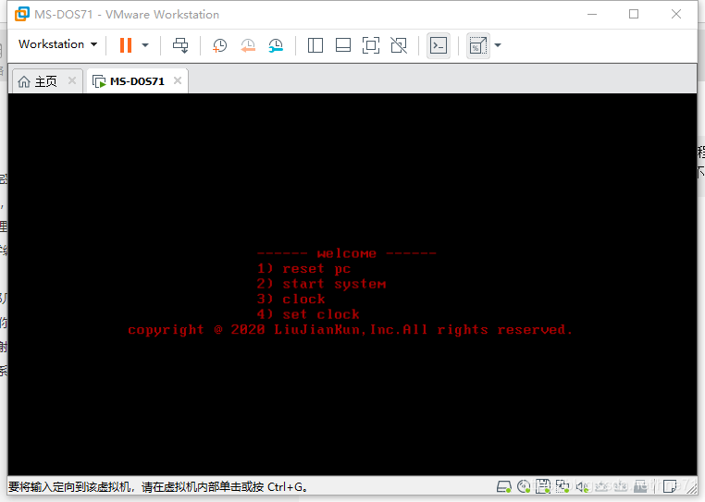Image resolution: width=705 pixels, height=502 pixels.
Task: Click the '1) reset pc' menu line
Action: [303, 269]
